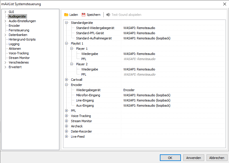Screen dimensions: 229x163
Task: Select the Standard-Wiedergabegerät device value
Action: pos(139,28)
